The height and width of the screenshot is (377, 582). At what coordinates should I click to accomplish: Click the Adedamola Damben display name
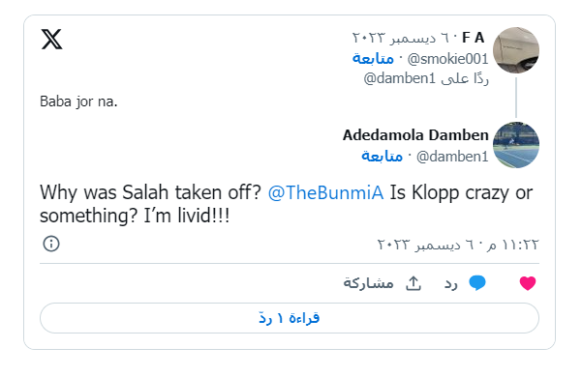415,135
